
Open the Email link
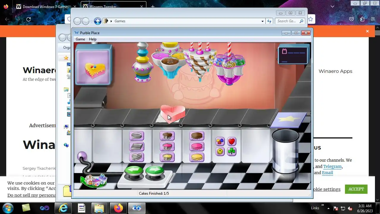[x=327, y=173]
